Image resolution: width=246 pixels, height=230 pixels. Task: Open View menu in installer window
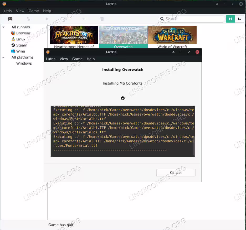[64, 59]
